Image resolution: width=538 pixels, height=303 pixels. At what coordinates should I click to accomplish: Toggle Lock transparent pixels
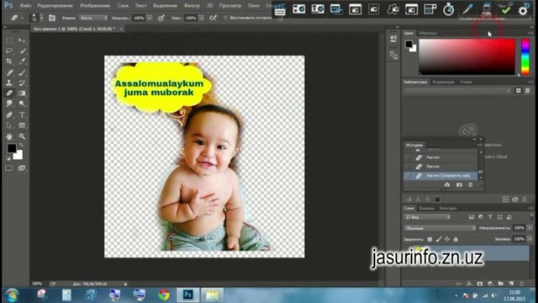[430, 239]
